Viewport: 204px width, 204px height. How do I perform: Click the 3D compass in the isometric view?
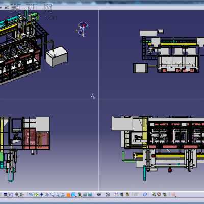point(83,29)
